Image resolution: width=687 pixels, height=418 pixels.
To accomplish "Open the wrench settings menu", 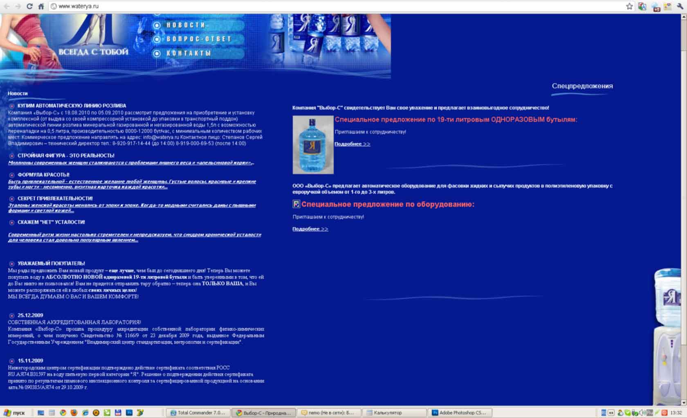I will click(680, 6).
